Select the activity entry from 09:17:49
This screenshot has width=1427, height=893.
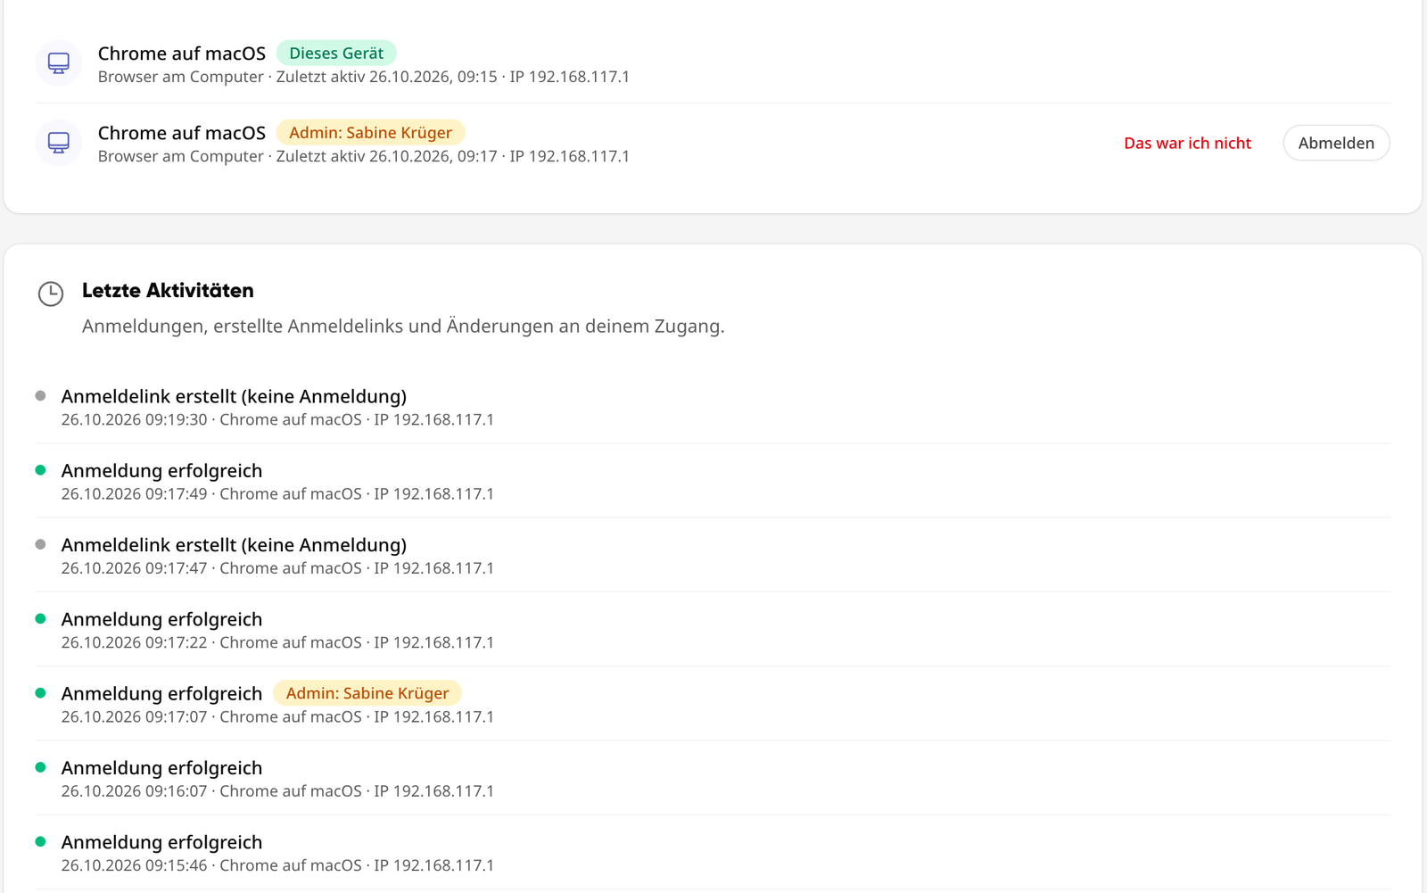(713, 481)
